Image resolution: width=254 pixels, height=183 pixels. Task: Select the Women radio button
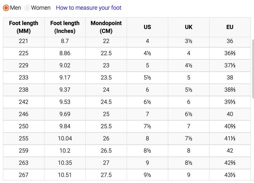click(28, 8)
